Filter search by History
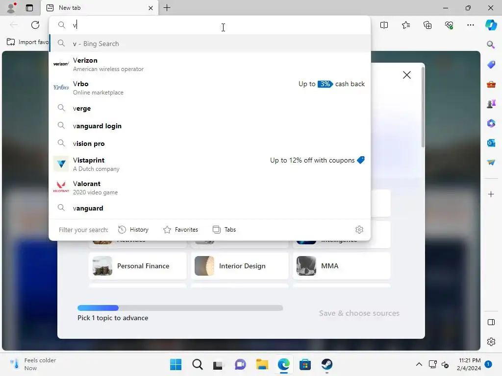 [x=133, y=230]
